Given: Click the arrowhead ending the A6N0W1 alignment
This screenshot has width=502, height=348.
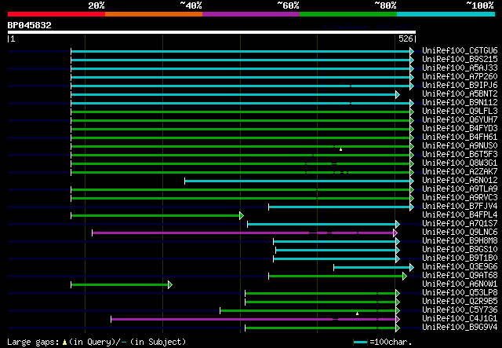Looking at the screenshot, I should point(170,285).
